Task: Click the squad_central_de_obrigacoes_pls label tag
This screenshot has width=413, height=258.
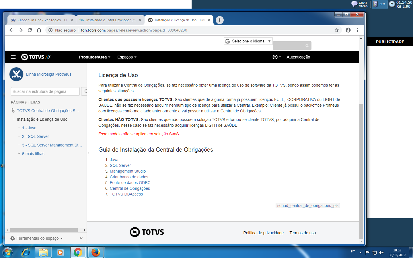Action: pos(308,206)
